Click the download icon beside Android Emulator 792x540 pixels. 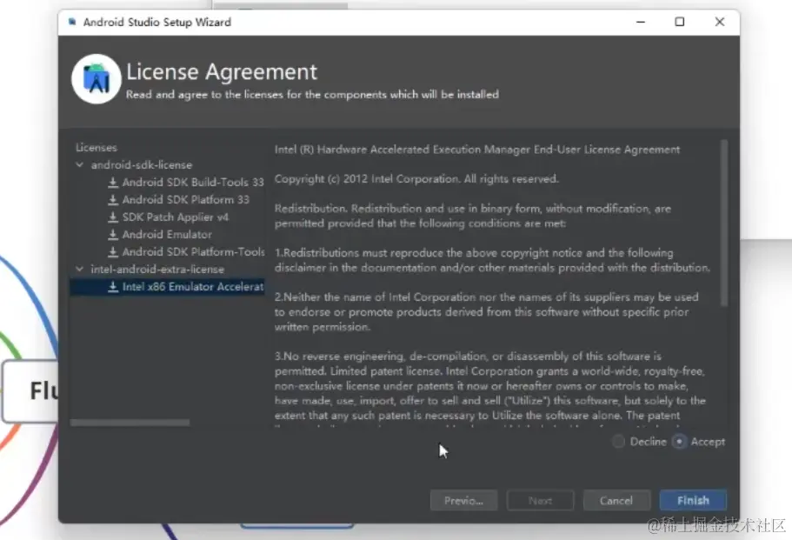(113, 235)
